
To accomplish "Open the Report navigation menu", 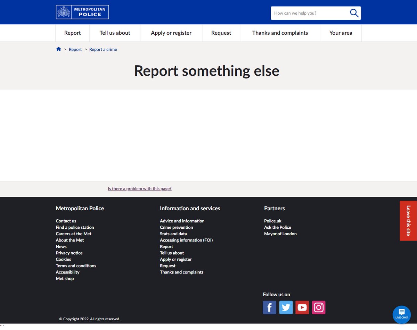I will 73,33.
